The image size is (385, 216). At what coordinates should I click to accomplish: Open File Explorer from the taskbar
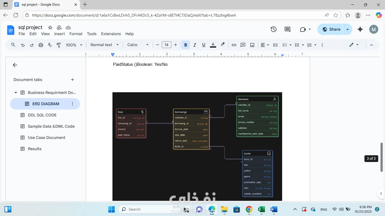(x=224, y=209)
